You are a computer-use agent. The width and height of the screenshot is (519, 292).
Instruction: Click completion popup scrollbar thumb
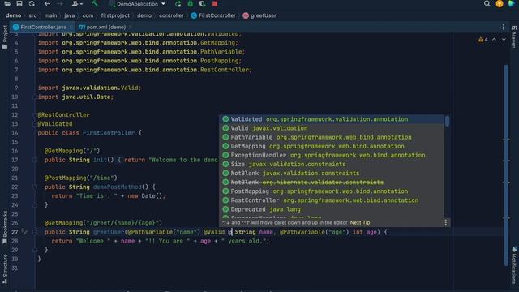[x=447, y=121]
